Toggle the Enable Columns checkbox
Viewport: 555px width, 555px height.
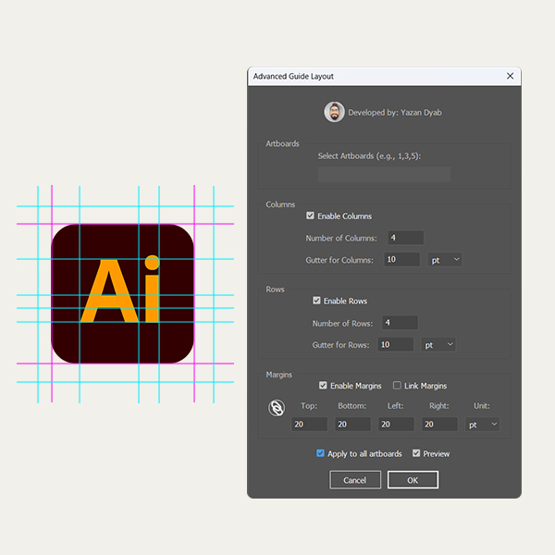(x=310, y=216)
